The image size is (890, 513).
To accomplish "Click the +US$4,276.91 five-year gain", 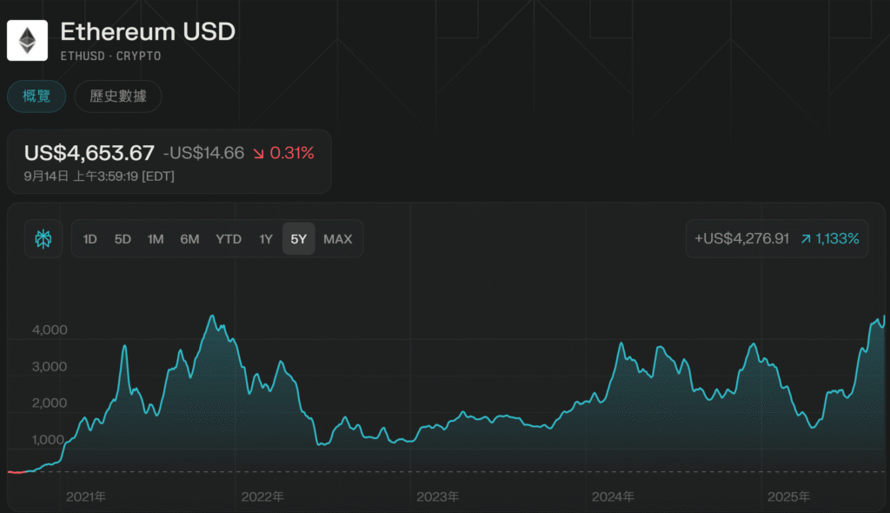I will click(x=742, y=238).
